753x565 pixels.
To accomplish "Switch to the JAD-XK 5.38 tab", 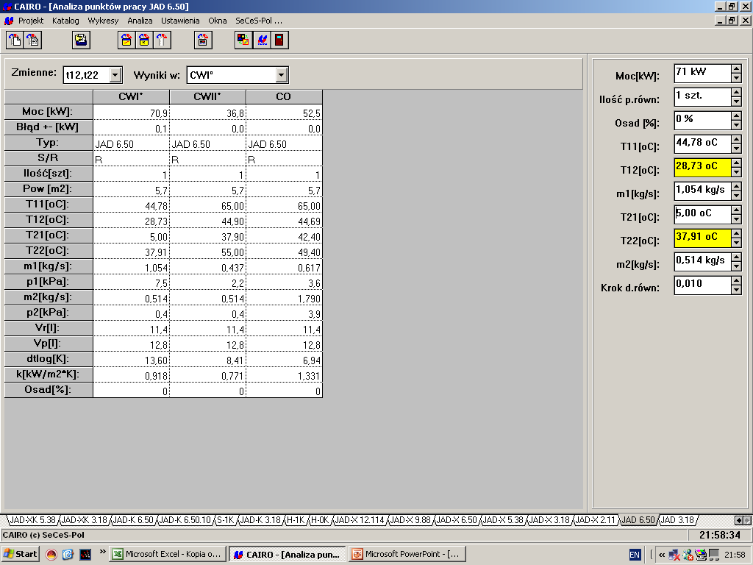I will coord(33,520).
